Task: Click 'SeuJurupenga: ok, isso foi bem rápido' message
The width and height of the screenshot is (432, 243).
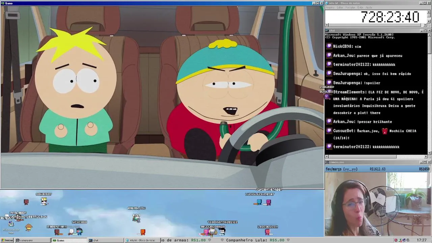Action: [x=372, y=74]
